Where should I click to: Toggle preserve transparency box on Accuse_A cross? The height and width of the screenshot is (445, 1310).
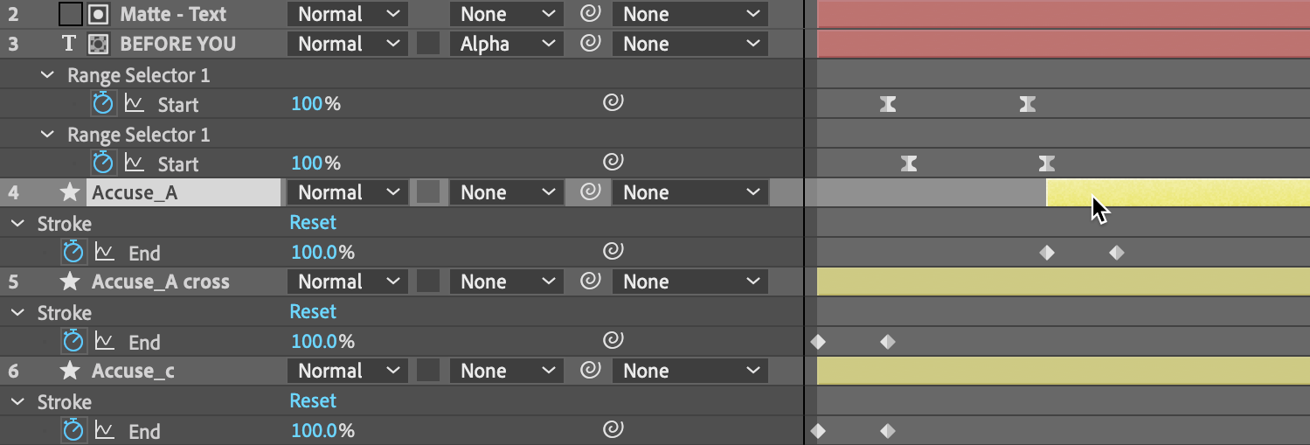(428, 282)
